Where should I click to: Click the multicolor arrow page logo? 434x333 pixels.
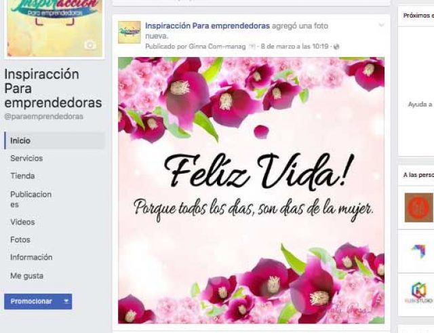coord(418,251)
